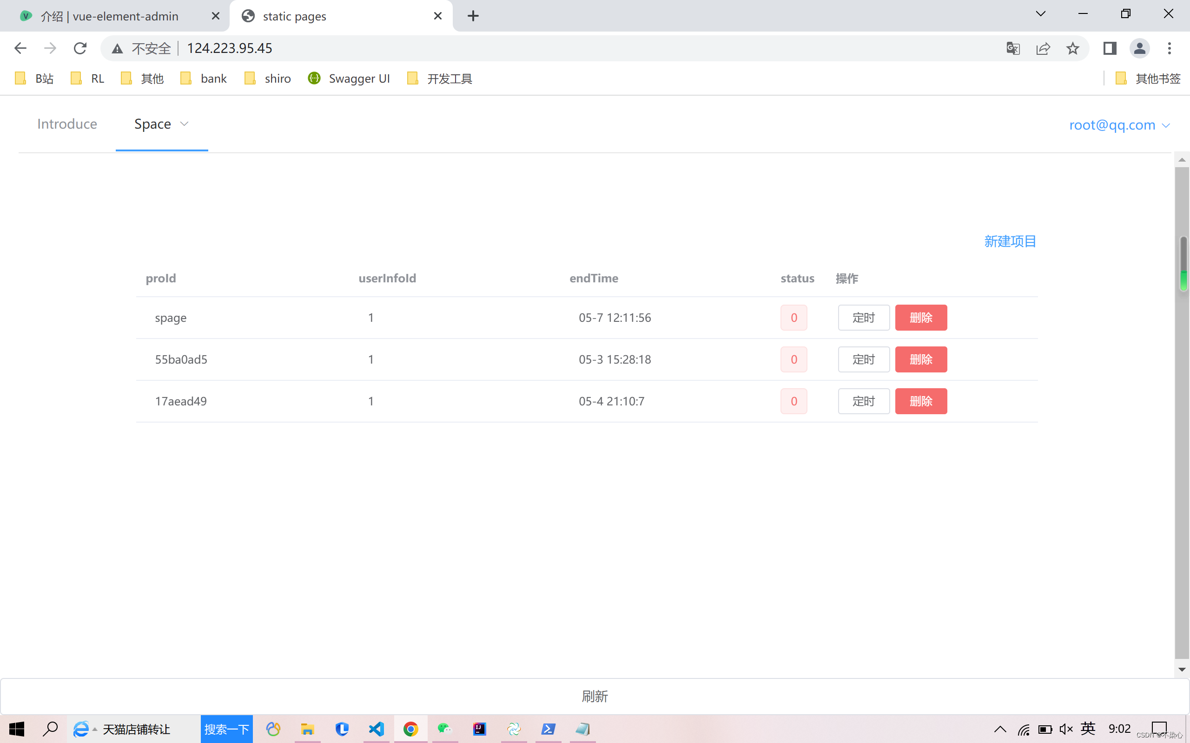The width and height of the screenshot is (1190, 743).
Task: Reload the current page
Action: (x=80, y=48)
